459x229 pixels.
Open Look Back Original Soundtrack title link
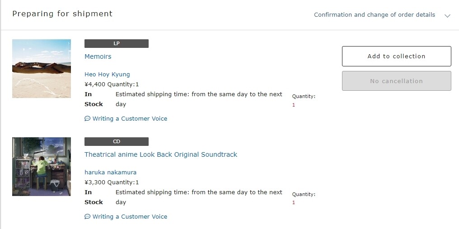[x=160, y=154]
